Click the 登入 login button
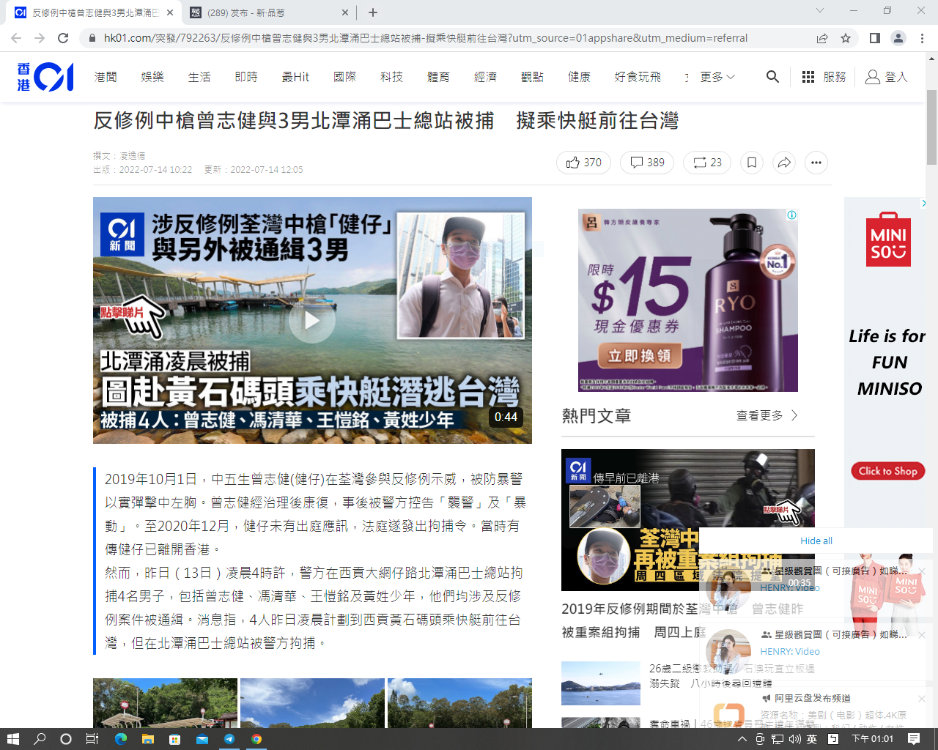938x750 pixels. (x=887, y=77)
